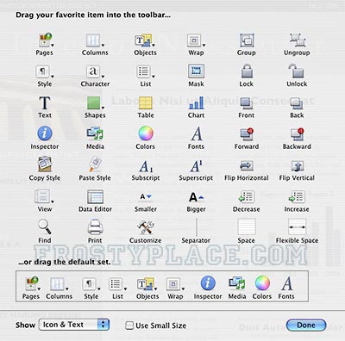Select the Print icon
The image size is (345, 341).
tap(95, 227)
